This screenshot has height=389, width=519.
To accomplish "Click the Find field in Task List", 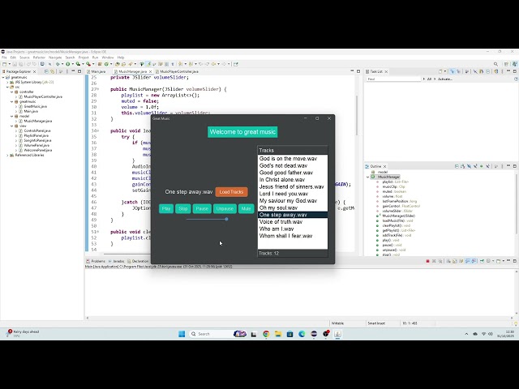I will tap(393, 79).
